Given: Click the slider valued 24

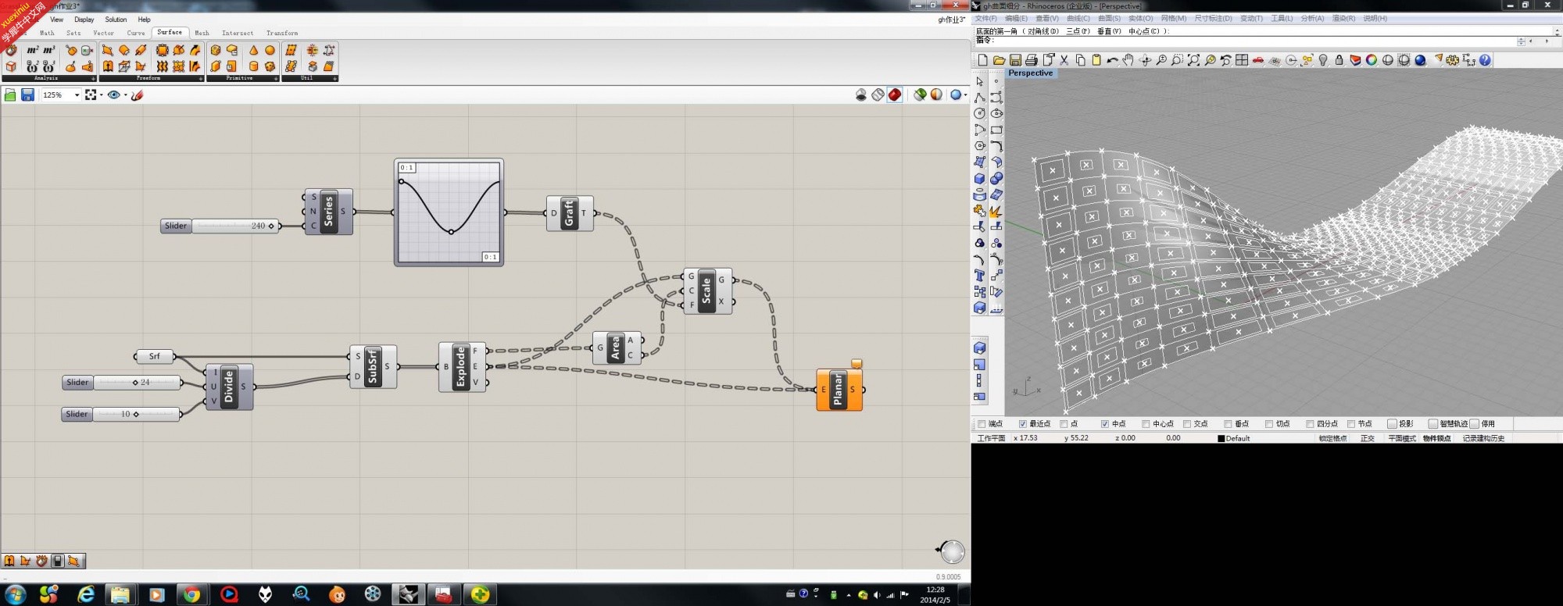Looking at the screenshot, I should [122, 382].
